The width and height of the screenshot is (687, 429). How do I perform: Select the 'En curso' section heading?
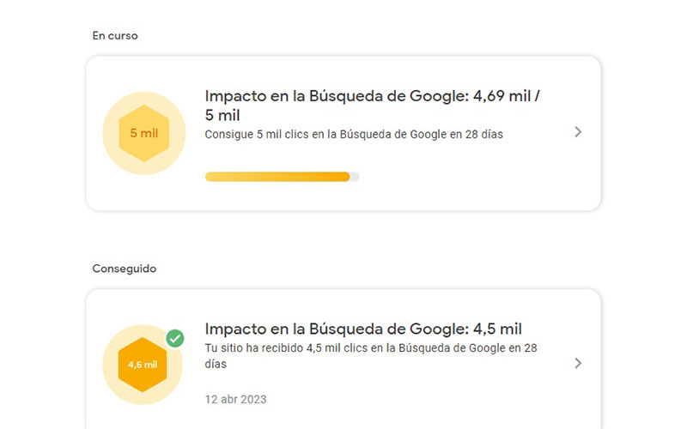pyautogui.click(x=115, y=35)
